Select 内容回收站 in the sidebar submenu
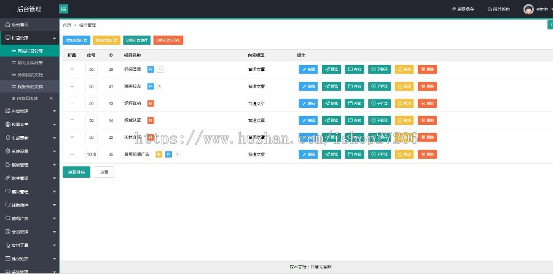 coord(28,98)
